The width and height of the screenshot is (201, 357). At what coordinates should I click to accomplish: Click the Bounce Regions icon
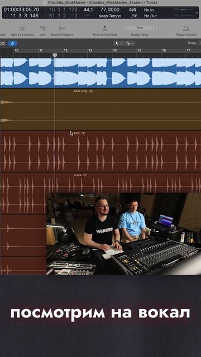tap(62, 28)
